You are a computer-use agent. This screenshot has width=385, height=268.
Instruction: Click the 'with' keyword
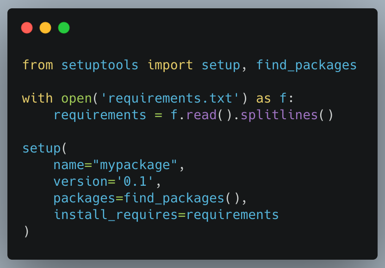37,98
